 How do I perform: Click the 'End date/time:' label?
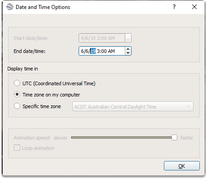[30, 51]
